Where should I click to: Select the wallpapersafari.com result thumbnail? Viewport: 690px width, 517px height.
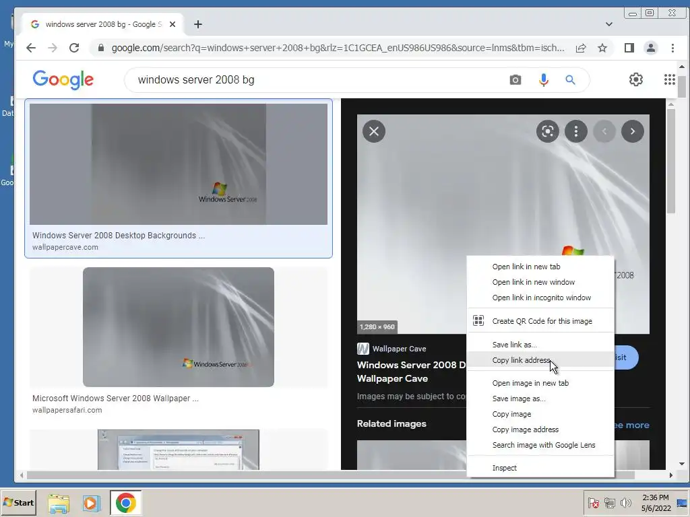point(178,327)
